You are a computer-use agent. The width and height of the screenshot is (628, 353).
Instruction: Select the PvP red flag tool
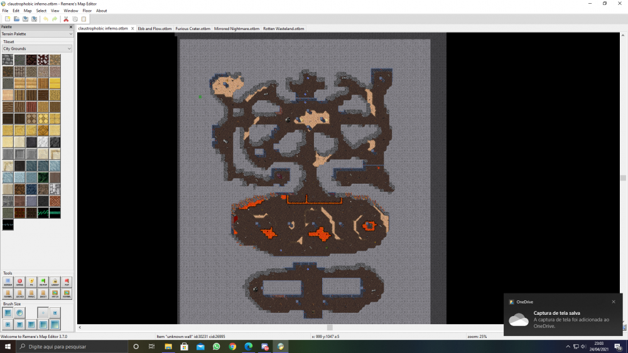[67, 282]
